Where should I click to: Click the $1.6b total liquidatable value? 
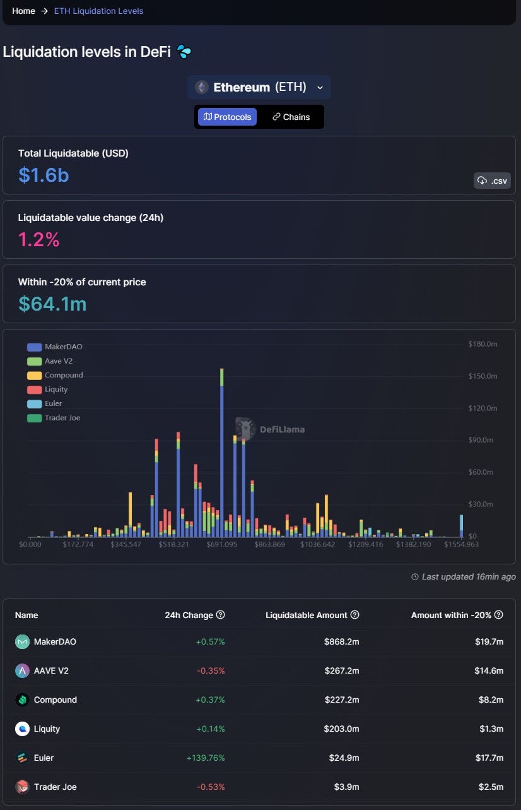pyautogui.click(x=44, y=175)
